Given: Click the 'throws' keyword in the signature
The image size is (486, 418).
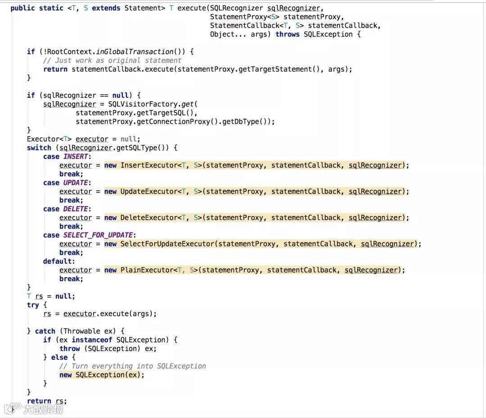Looking at the screenshot, I should click(x=287, y=34).
